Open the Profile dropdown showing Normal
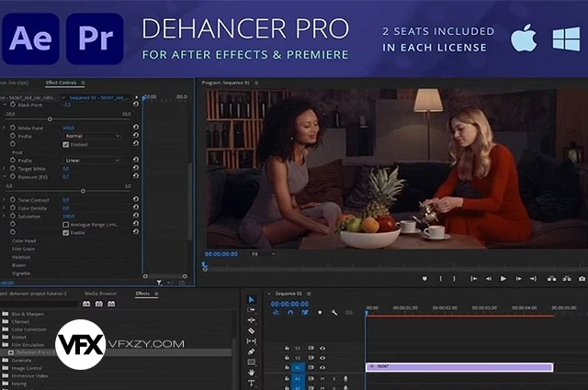Viewport: 588px width, 390px height. click(92, 136)
